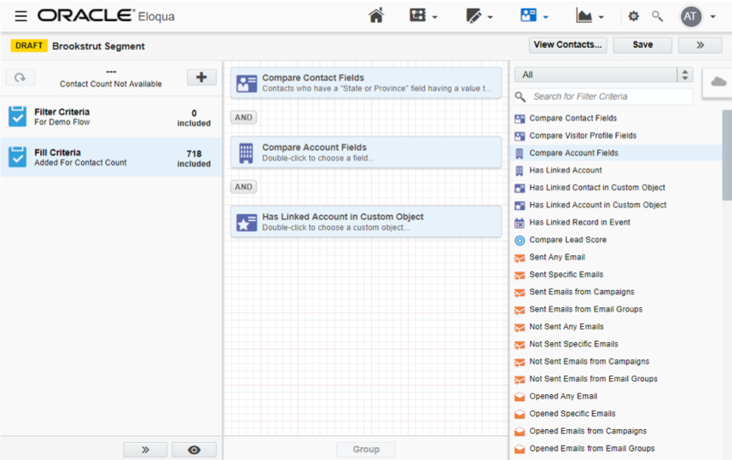Select Not Sent Emails from Email Groups
This screenshot has height=460, width=732.
point(593,379)
